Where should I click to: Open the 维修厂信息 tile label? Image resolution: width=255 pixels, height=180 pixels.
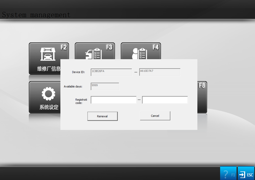point(49,69)
